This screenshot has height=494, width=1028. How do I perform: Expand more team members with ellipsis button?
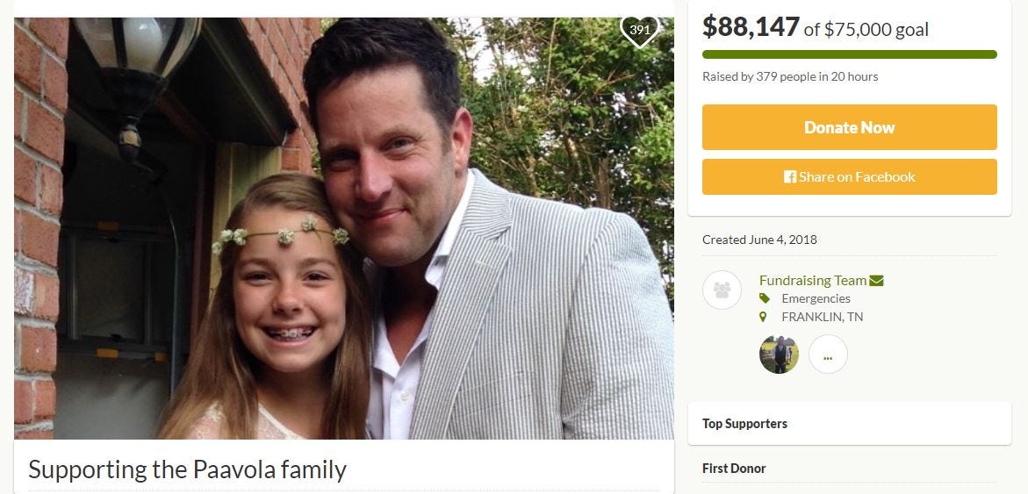[828, 354]
